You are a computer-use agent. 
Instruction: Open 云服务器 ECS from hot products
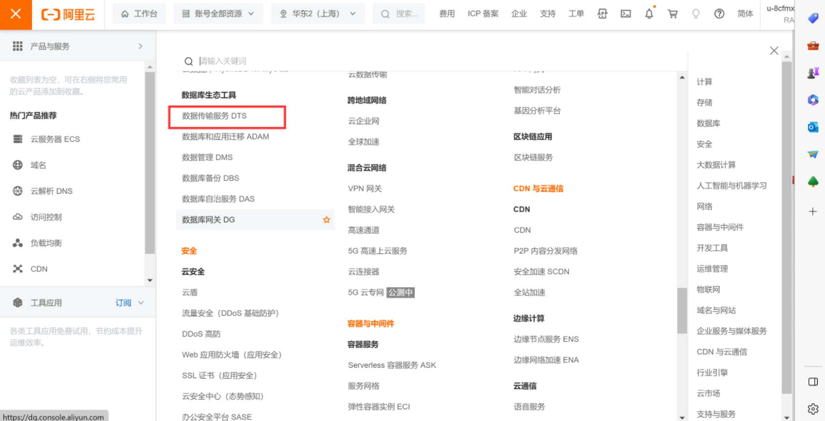pyautogui.click(x=55, y=139)
